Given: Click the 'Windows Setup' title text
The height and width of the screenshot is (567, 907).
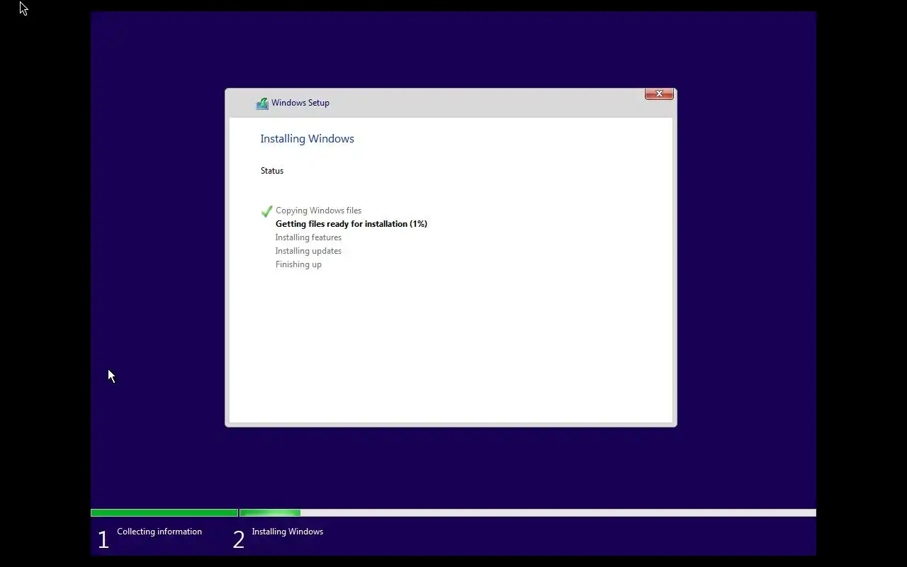Looking at the screenshot, I should (300, 103).
